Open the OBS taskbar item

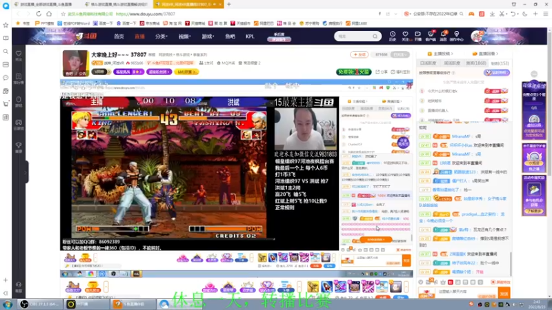[40, 304]
